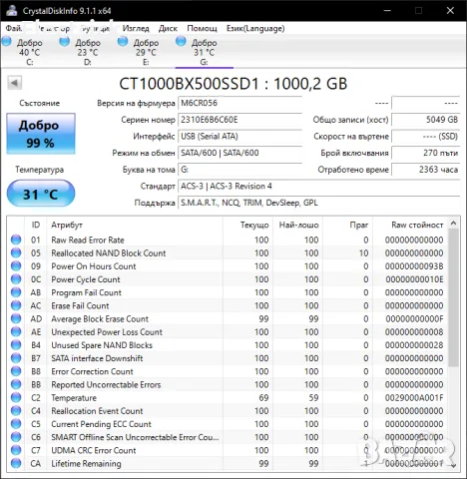Click status orb of SMART Offline Scan row
Screen dimensions: 467x479
[x=16, y=437]
